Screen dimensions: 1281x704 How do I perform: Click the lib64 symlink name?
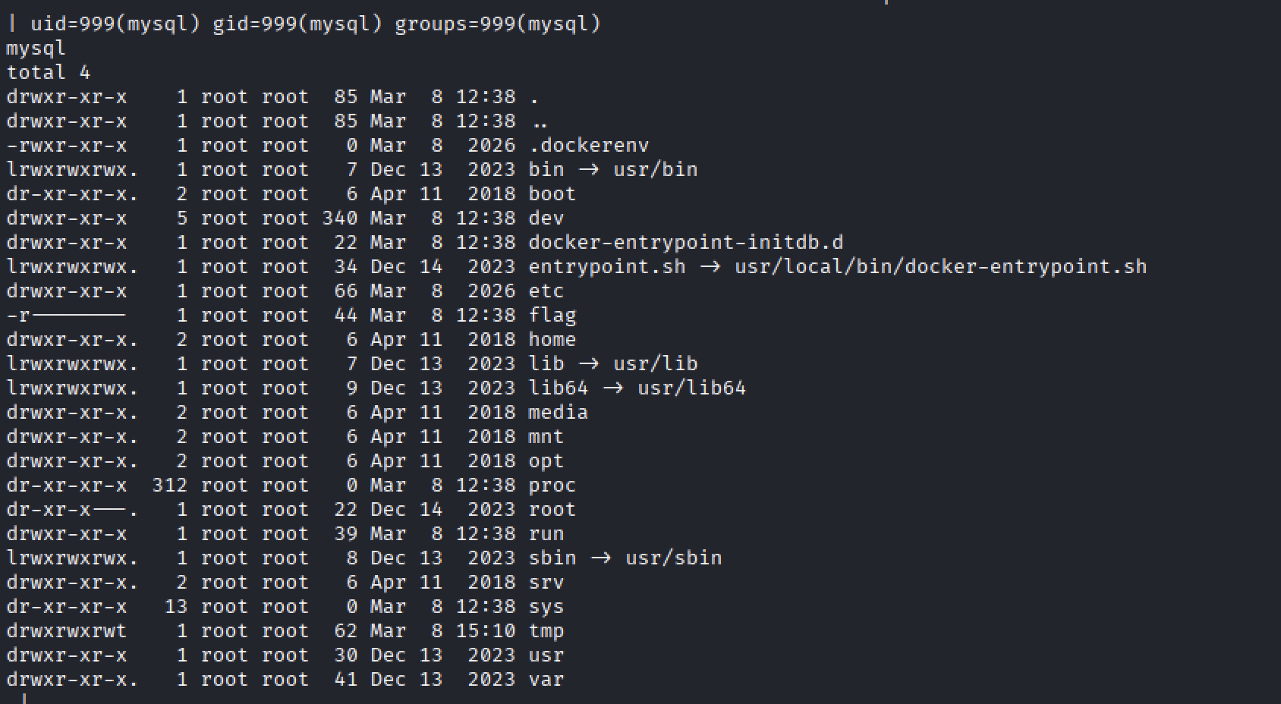click(x=558, y=388)
